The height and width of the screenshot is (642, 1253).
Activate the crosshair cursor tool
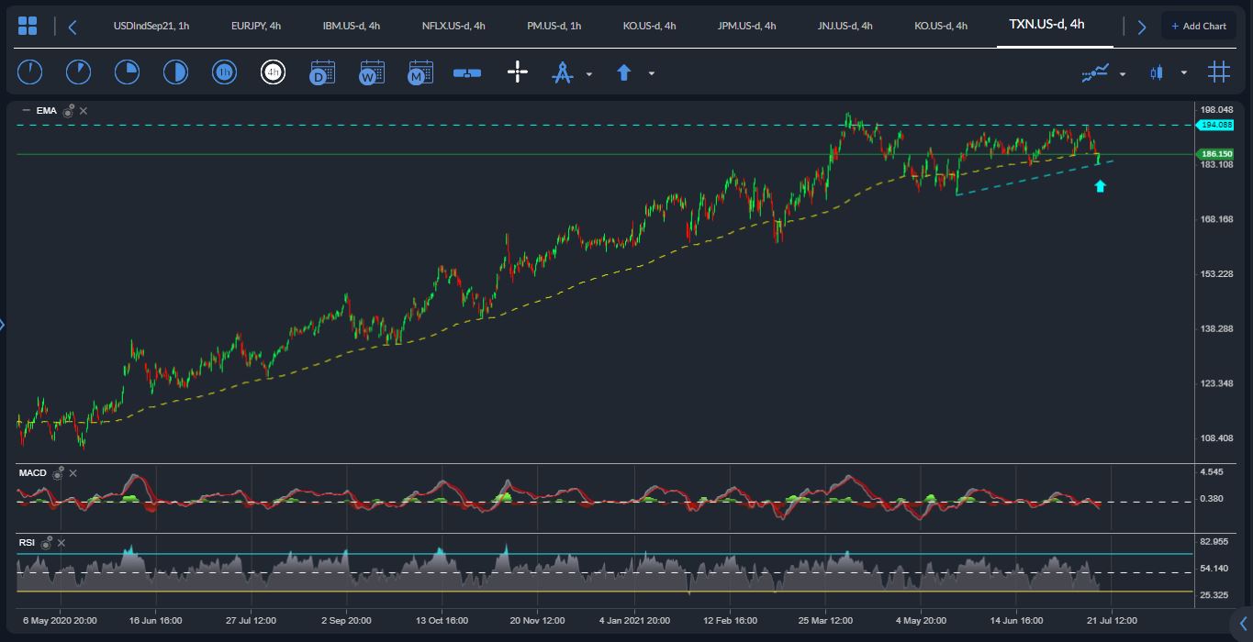pos(518,72)
